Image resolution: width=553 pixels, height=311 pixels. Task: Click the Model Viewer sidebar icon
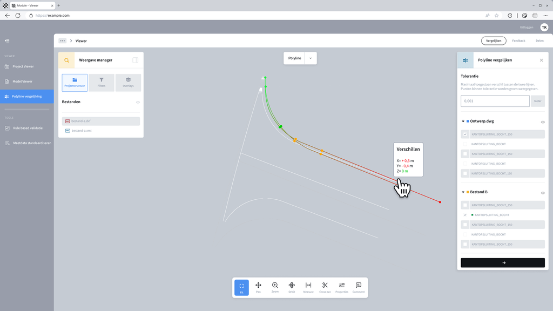pos(7,82)
